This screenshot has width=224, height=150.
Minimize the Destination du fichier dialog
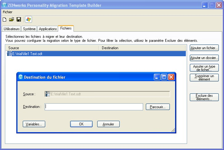point(157,77)
